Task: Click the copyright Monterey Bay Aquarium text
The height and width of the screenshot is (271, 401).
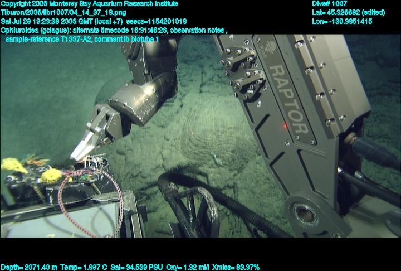Action: point(90,4)
